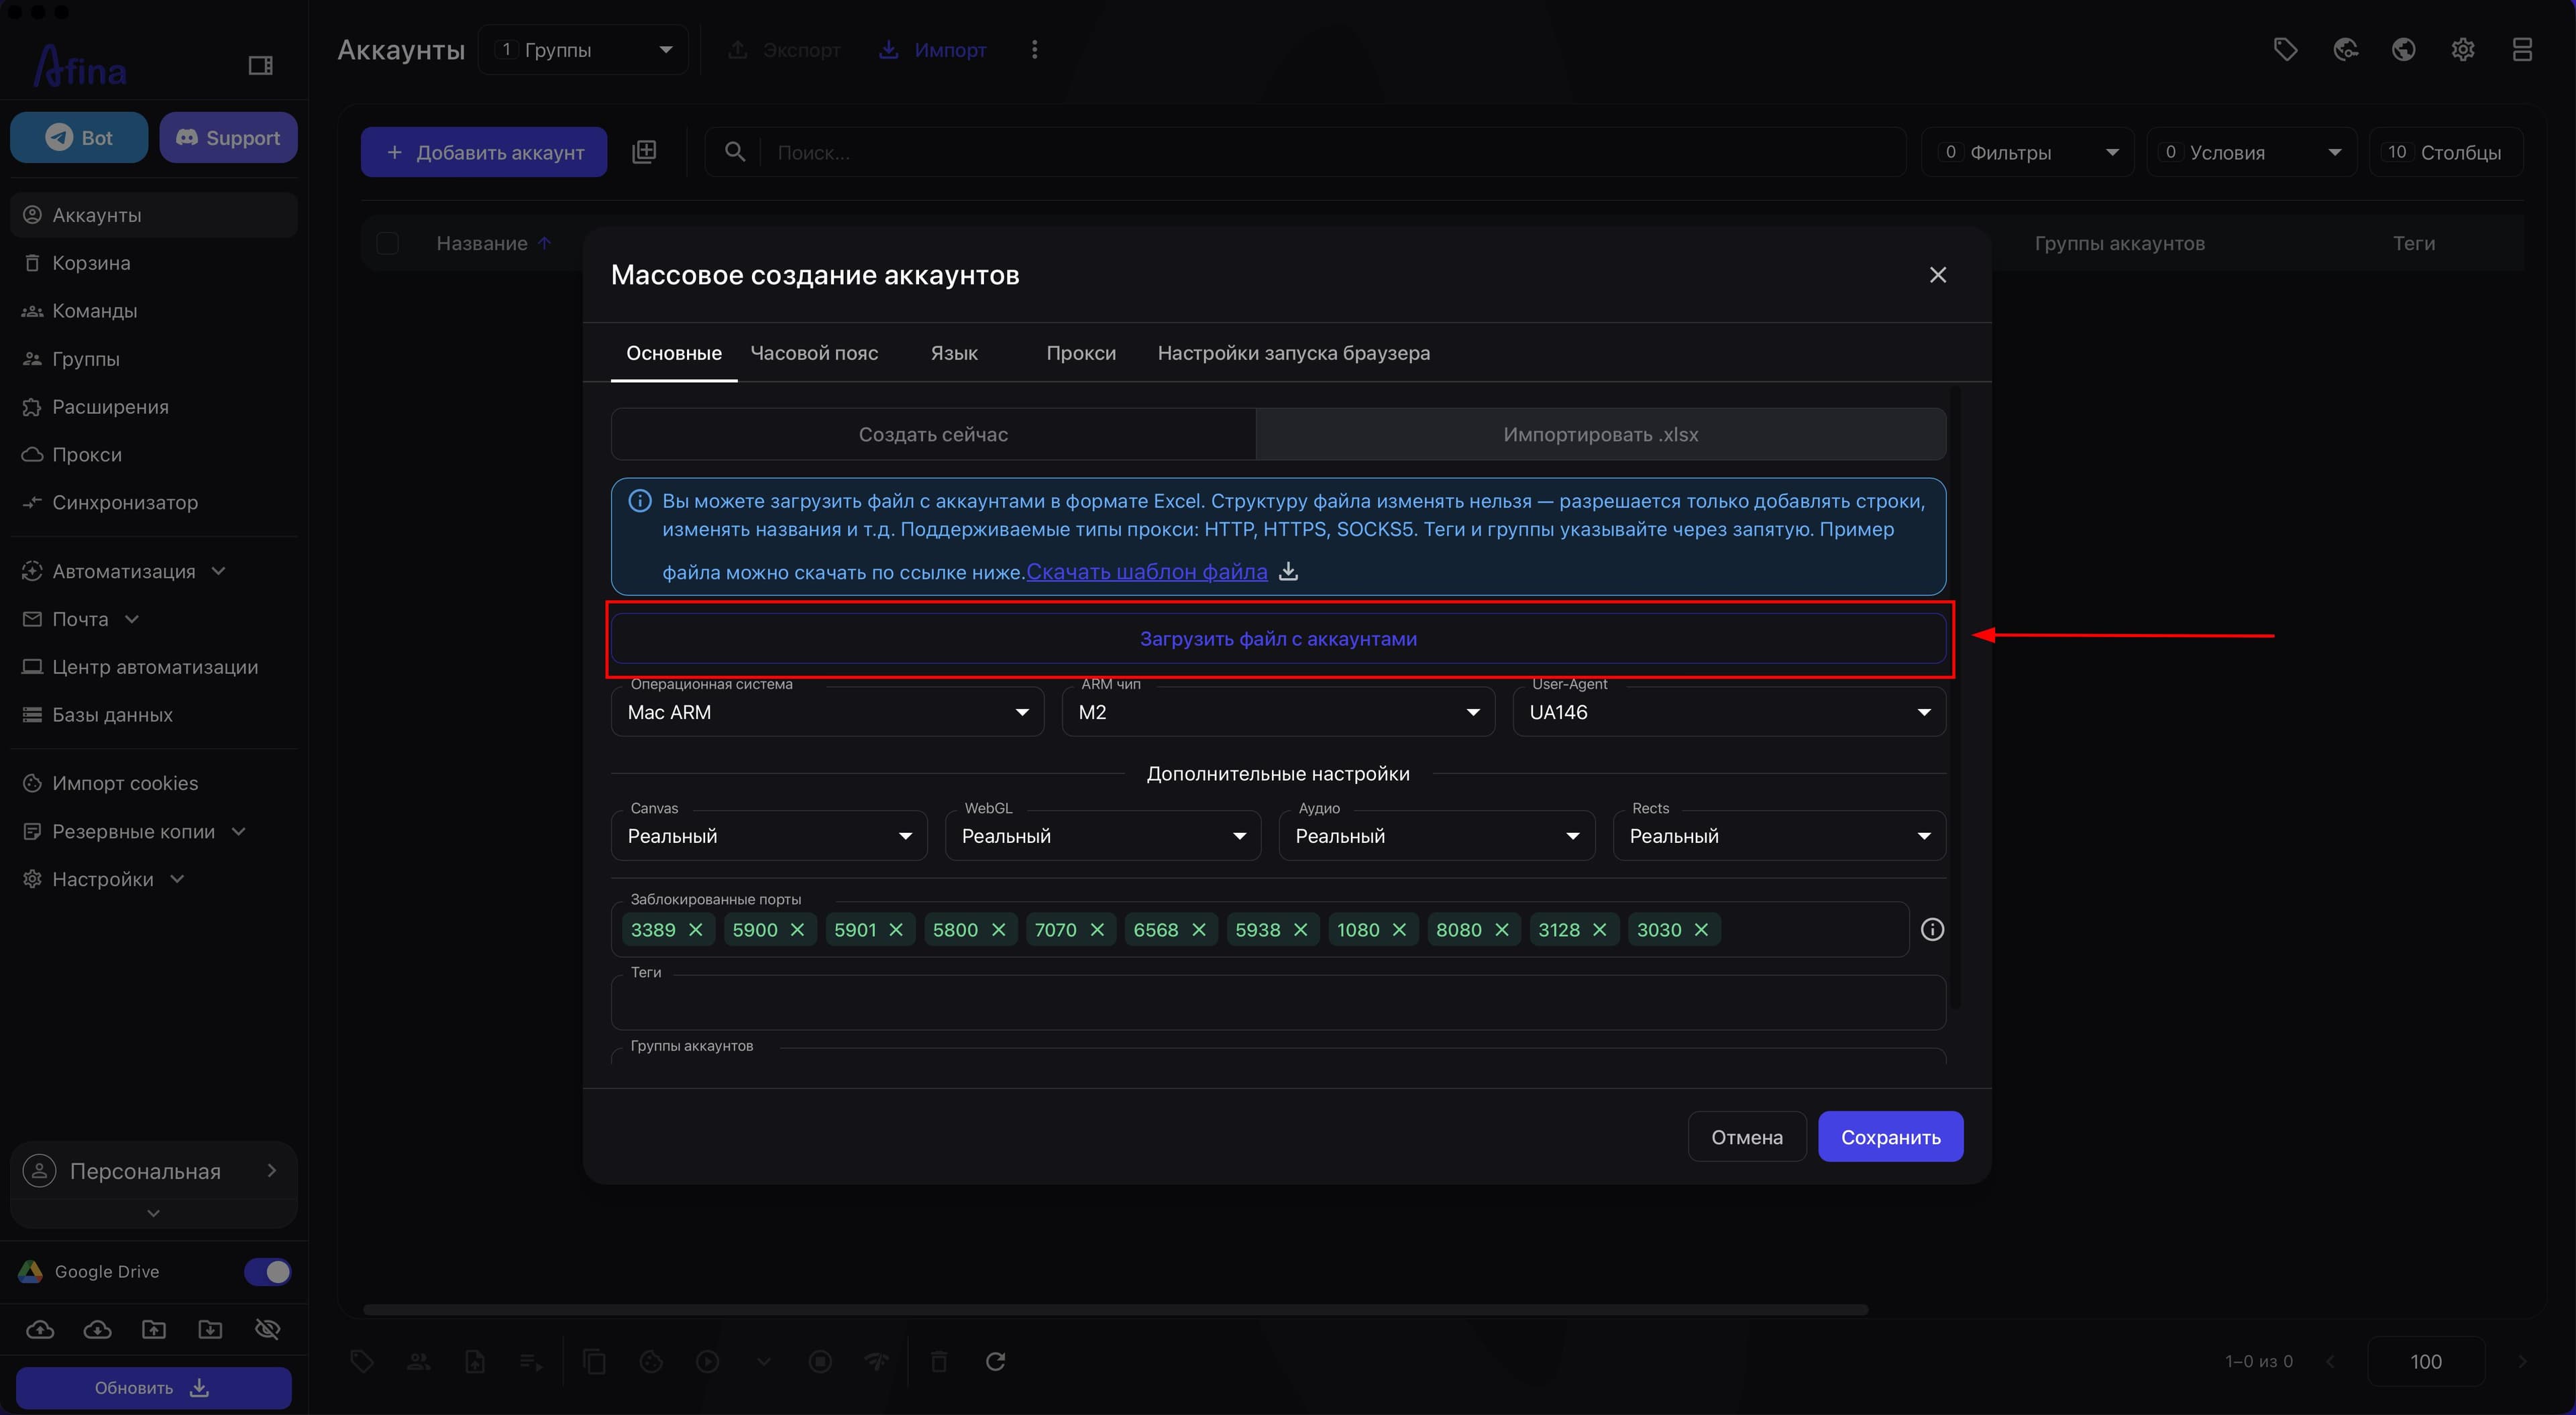Click the three-dot more options menu
Image resolution: width=2576 pixels, height=1415 pixels.
(x=1035, y=49)
